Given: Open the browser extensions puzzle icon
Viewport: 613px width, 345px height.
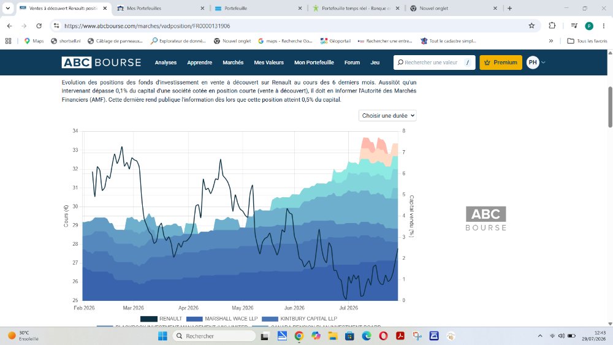Looking at the screenshot, I should pyautogui.click(x=552, y=26).
